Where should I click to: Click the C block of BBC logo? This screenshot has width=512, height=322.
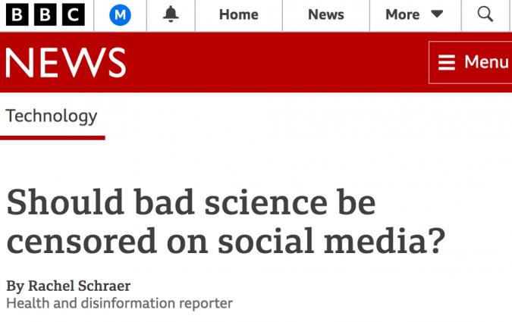(74, 14)
